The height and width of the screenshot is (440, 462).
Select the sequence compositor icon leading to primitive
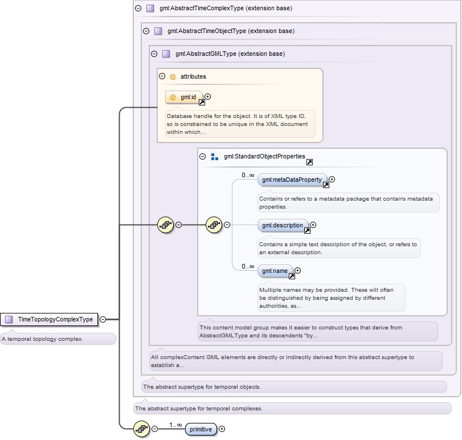142,429
